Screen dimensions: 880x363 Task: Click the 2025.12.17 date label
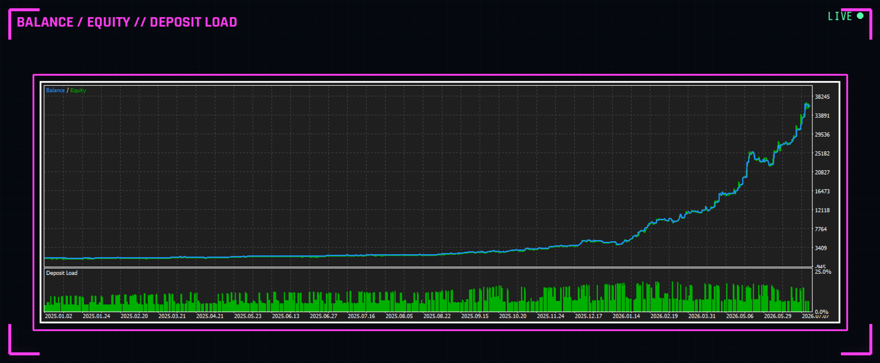(588, 316)
